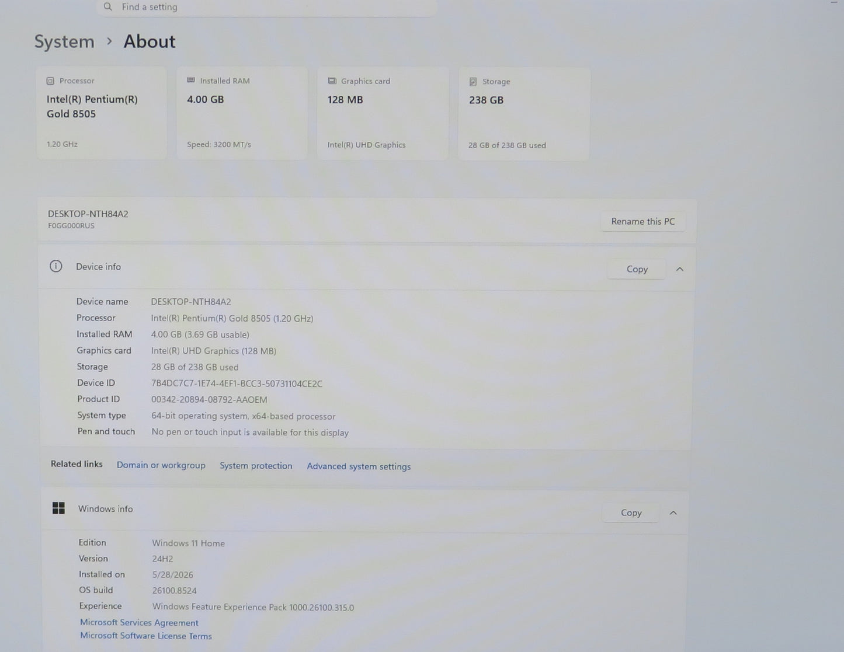Open Advanced system settings link
This screenshot has height=652, width=844.
pyautogui.click(x=359, y=466)
